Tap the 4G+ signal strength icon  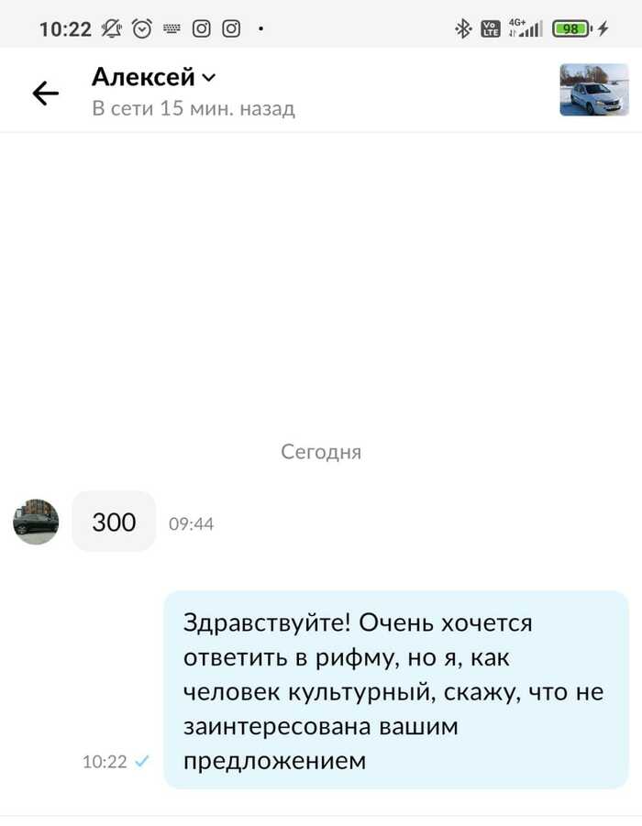click(x=525, y=28)
